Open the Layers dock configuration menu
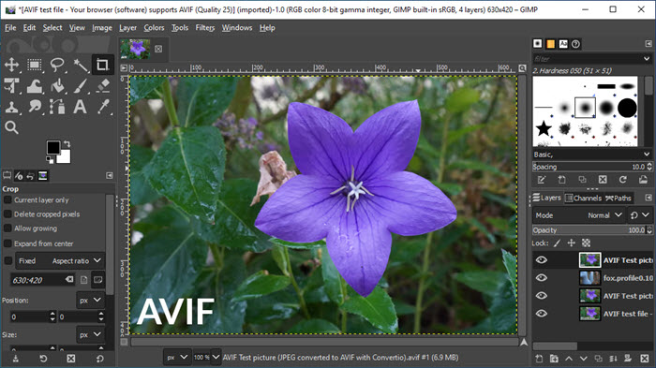The height and width of the screenshot is (368, 656). (649, 198)
